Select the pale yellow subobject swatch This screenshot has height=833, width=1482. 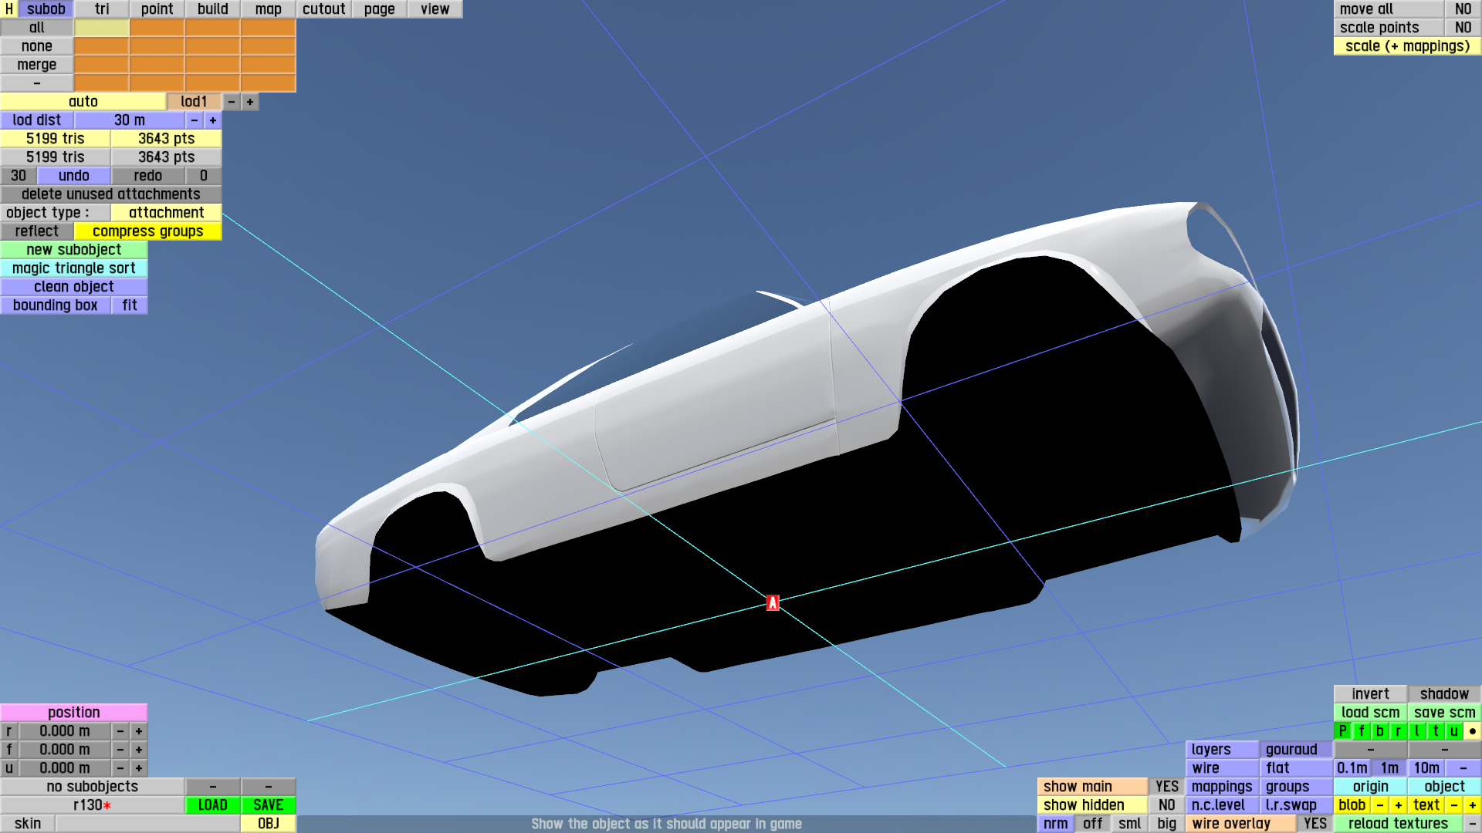coord(101,28)
